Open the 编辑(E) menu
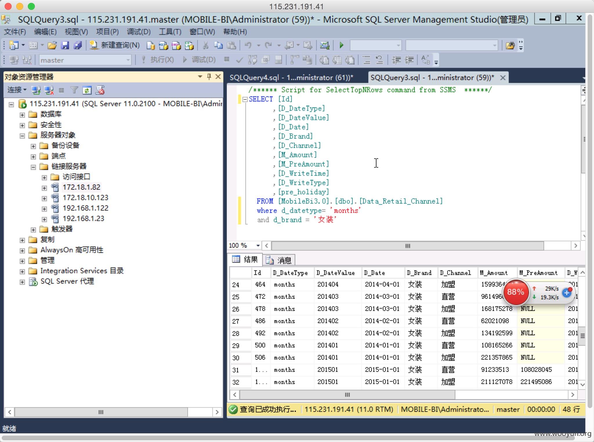The height and width of the screenshot is (442, 594). pos(45,32)
